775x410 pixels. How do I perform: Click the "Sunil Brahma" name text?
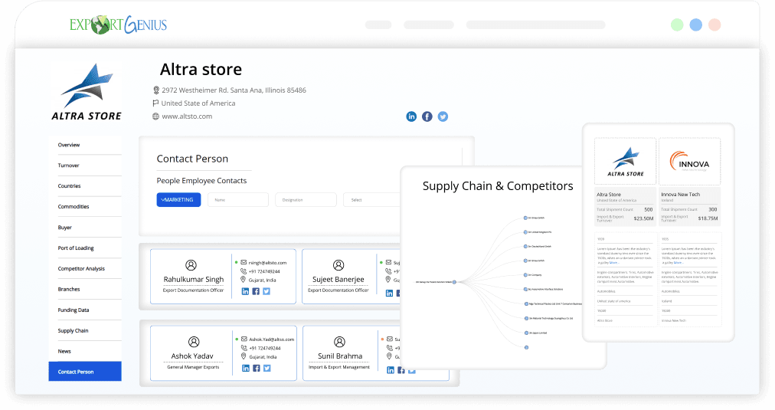tap(340, 356)
